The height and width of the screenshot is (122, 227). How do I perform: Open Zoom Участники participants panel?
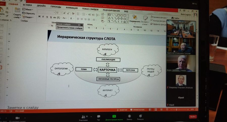84,118
